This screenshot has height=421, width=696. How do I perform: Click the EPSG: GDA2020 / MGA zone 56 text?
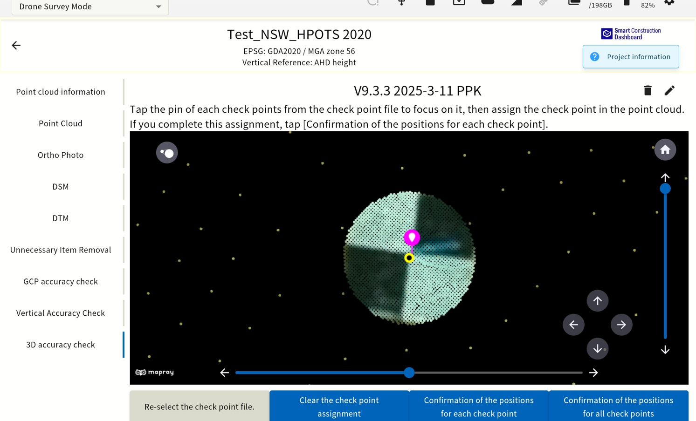point(299,51)
